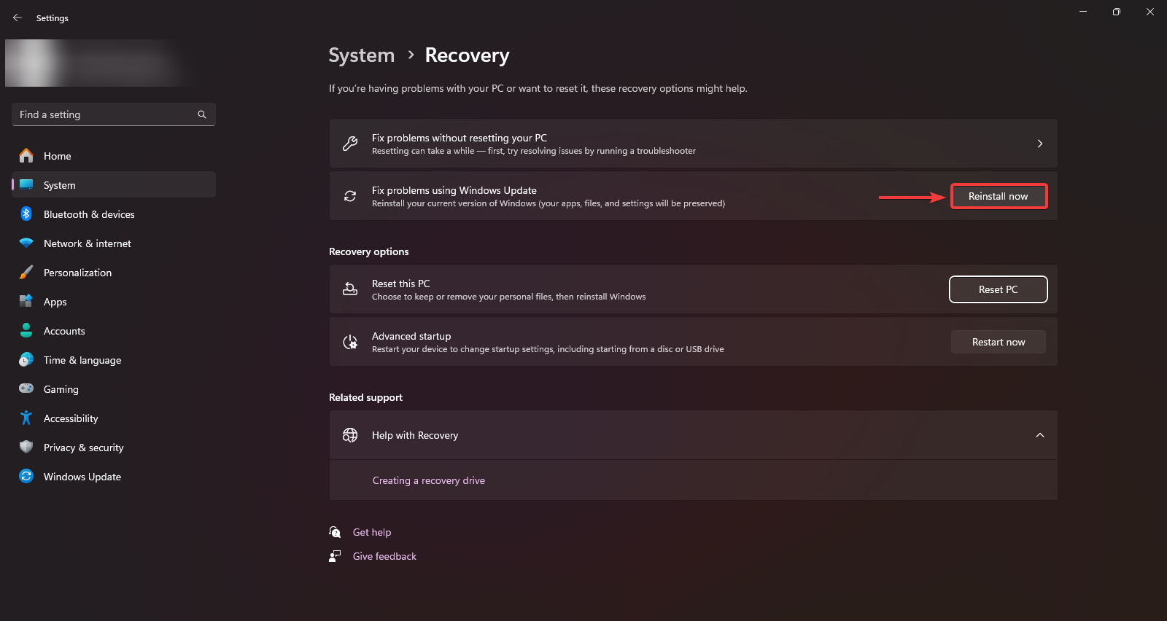Click the Recovery page title
Screen dimensions: 1167x621
tap(468, 55)
